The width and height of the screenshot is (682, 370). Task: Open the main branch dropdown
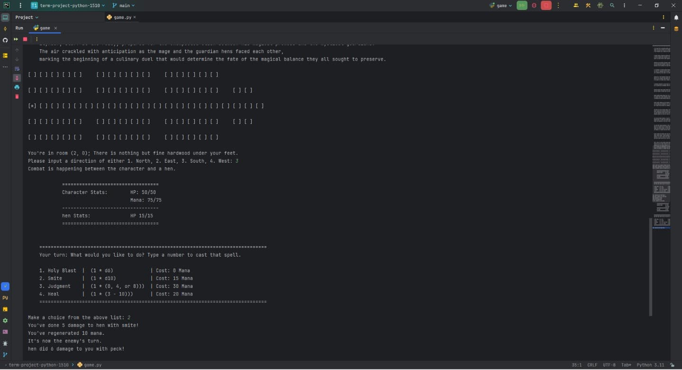tap(123, 6)
